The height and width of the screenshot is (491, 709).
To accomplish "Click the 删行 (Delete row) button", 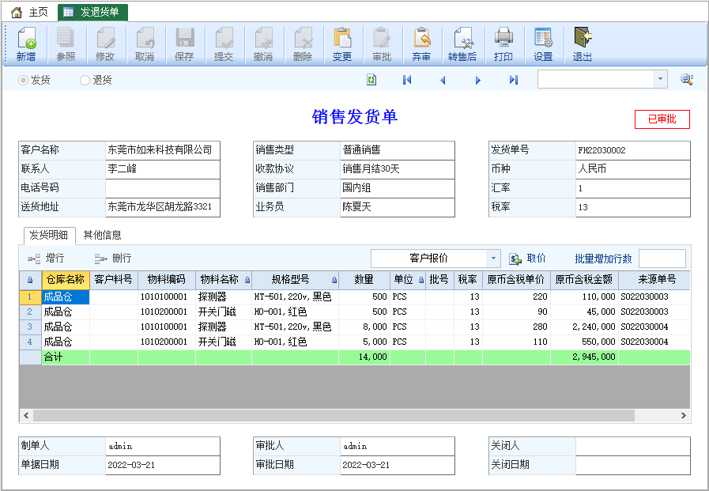I will click(112, 259).
